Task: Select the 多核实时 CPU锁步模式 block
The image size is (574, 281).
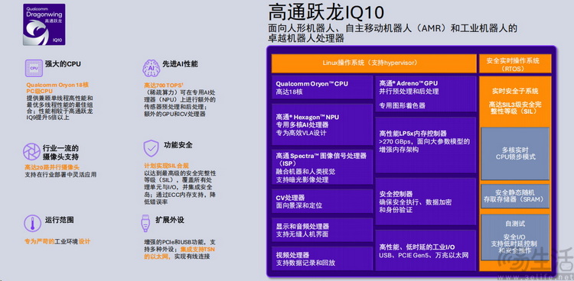Action: click(515, 153)
